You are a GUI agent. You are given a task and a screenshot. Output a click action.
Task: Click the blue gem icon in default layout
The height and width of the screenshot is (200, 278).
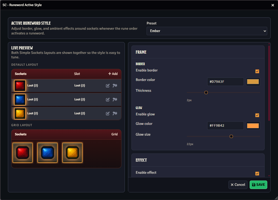[20, 99]
